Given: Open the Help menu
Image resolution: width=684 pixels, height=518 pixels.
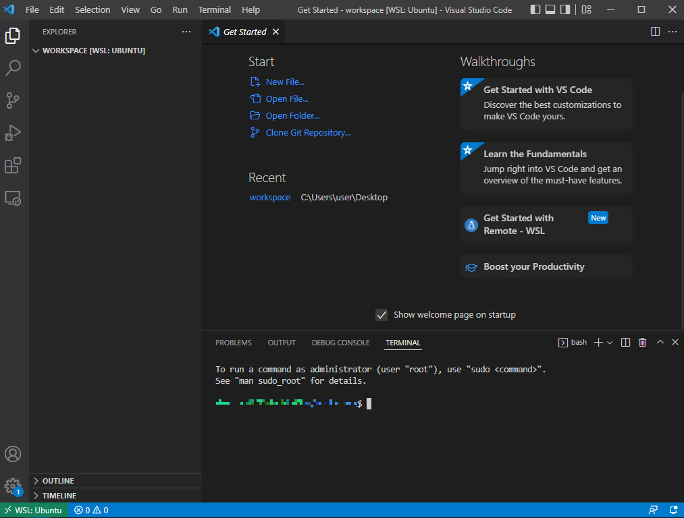Looking at the screenshot, I should click(x=251, y=9).
